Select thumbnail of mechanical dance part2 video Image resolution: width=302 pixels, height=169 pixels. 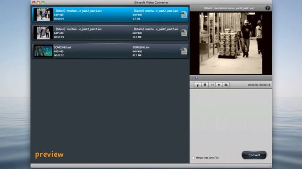click(x=43, y=33)
